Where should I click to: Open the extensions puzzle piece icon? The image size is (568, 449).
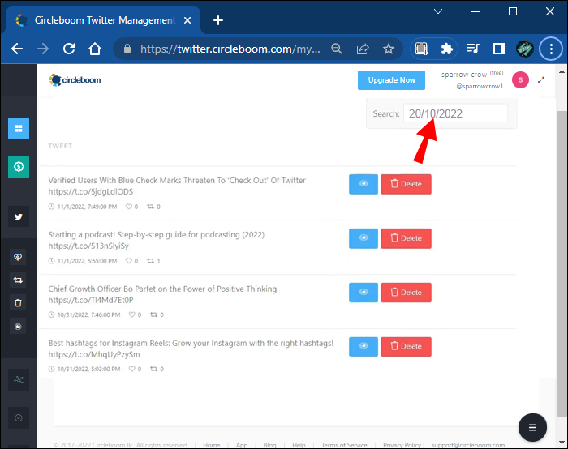click(446, 49)
